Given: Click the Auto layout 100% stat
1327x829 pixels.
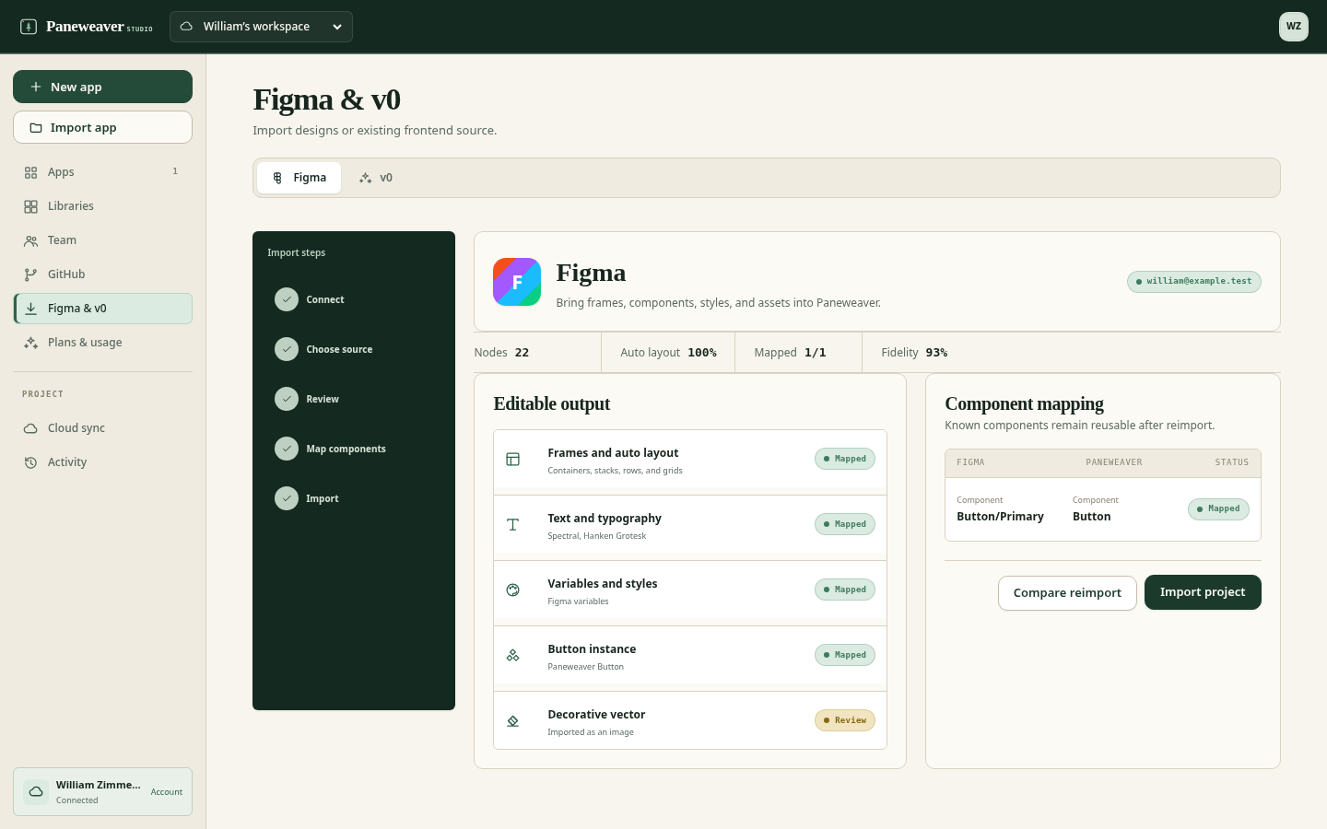Looking at the screenshot, I should click(668, 353).
